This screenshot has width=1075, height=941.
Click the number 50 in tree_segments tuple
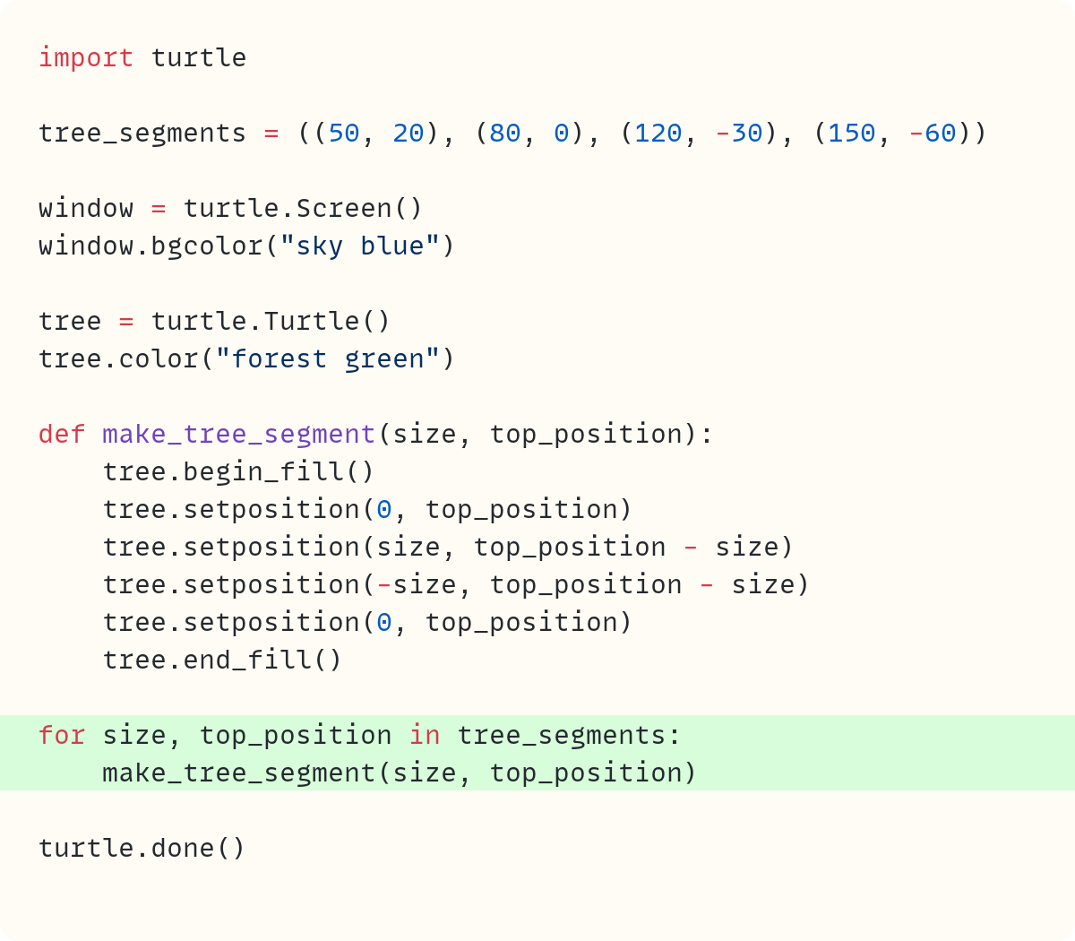tap(344, 133)
